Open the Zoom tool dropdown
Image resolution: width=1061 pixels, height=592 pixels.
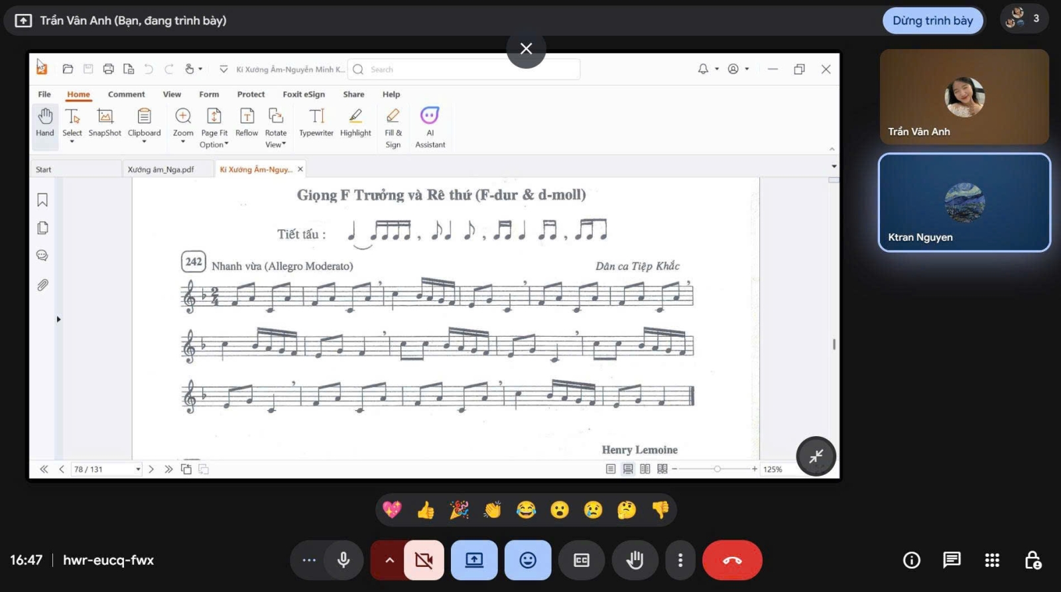click(183, 141)
